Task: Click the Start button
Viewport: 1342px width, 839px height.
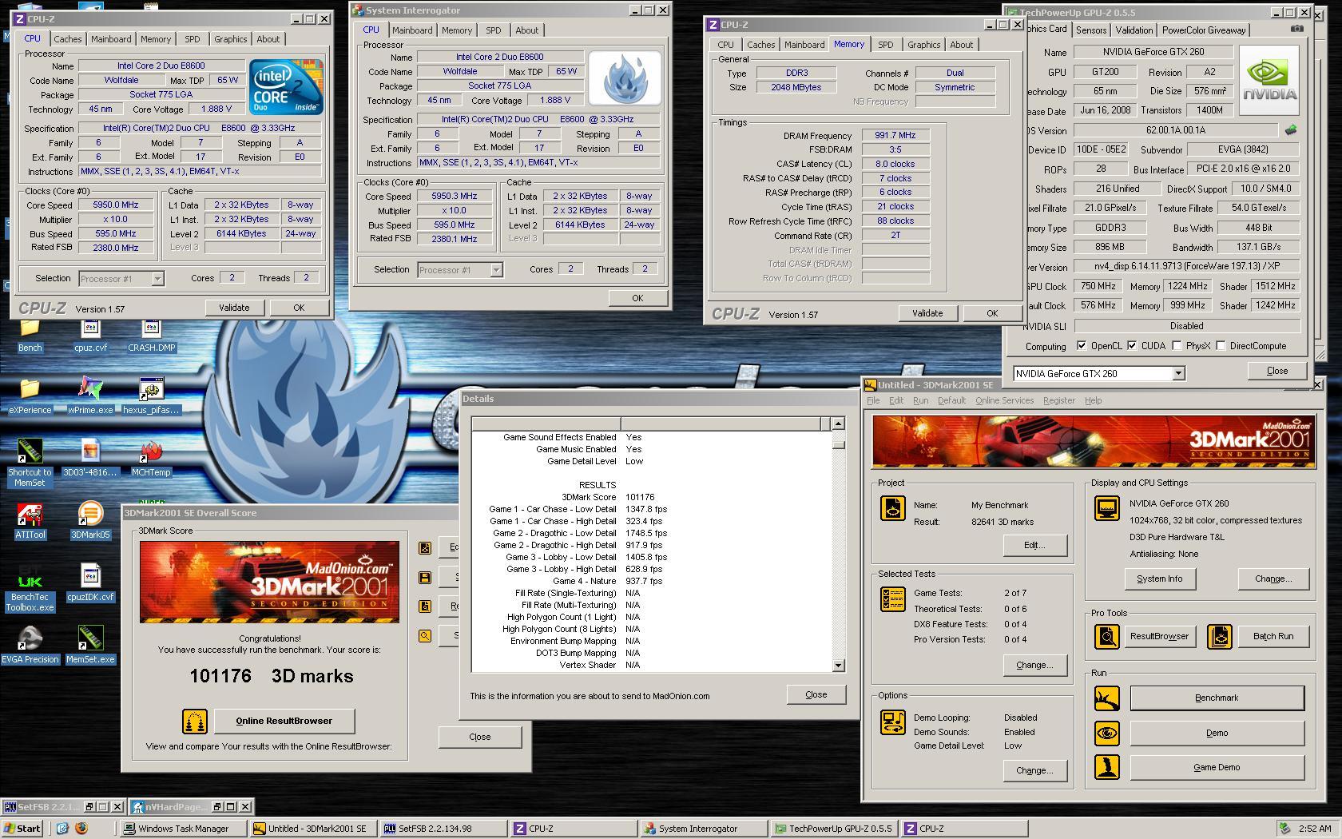Action: [22, 829]
